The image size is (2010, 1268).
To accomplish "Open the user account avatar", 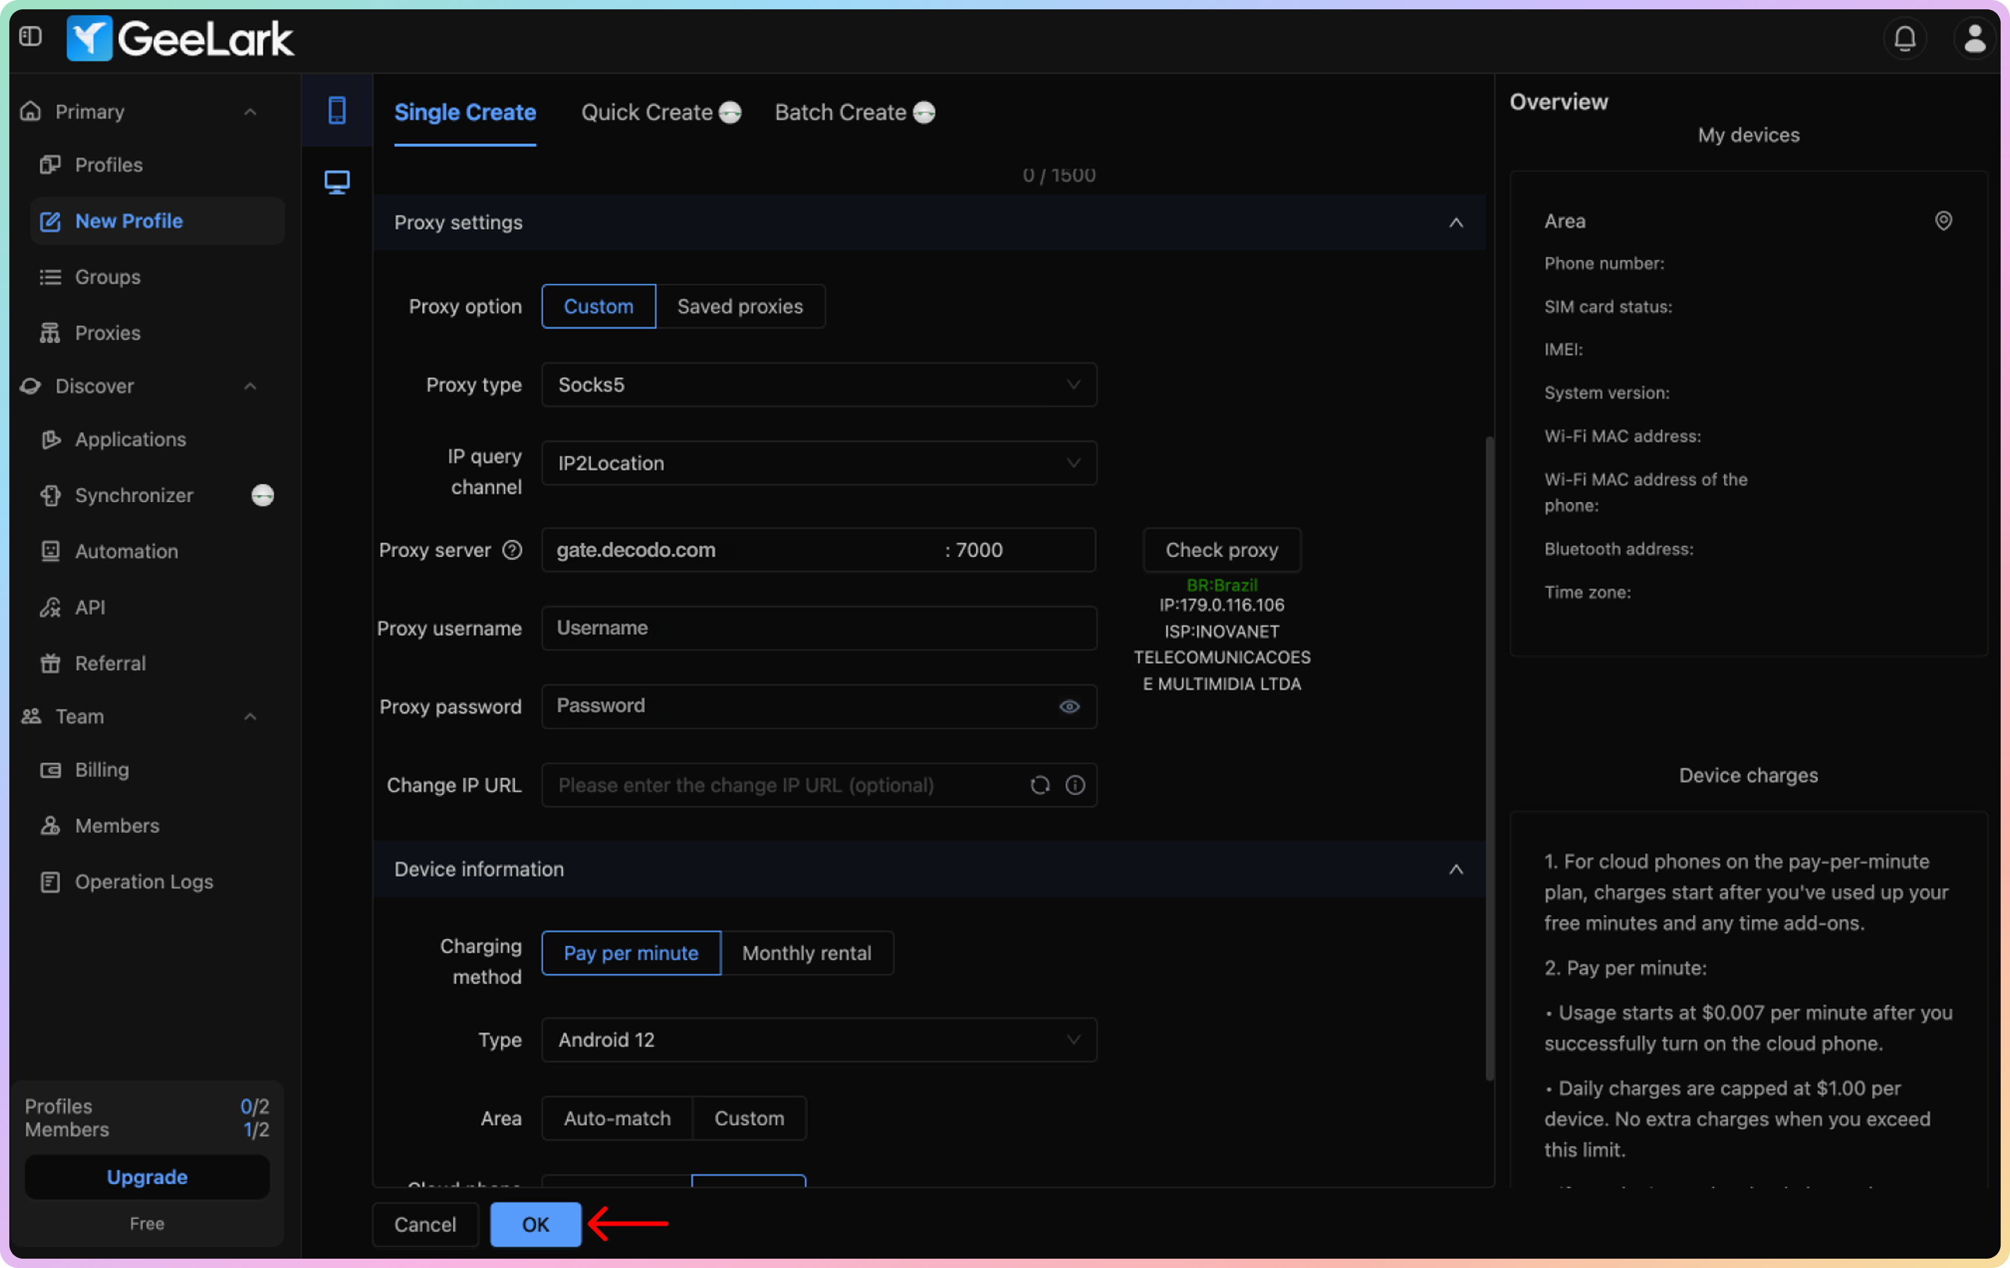I will pyautogui.click(x=1974, y=38).
